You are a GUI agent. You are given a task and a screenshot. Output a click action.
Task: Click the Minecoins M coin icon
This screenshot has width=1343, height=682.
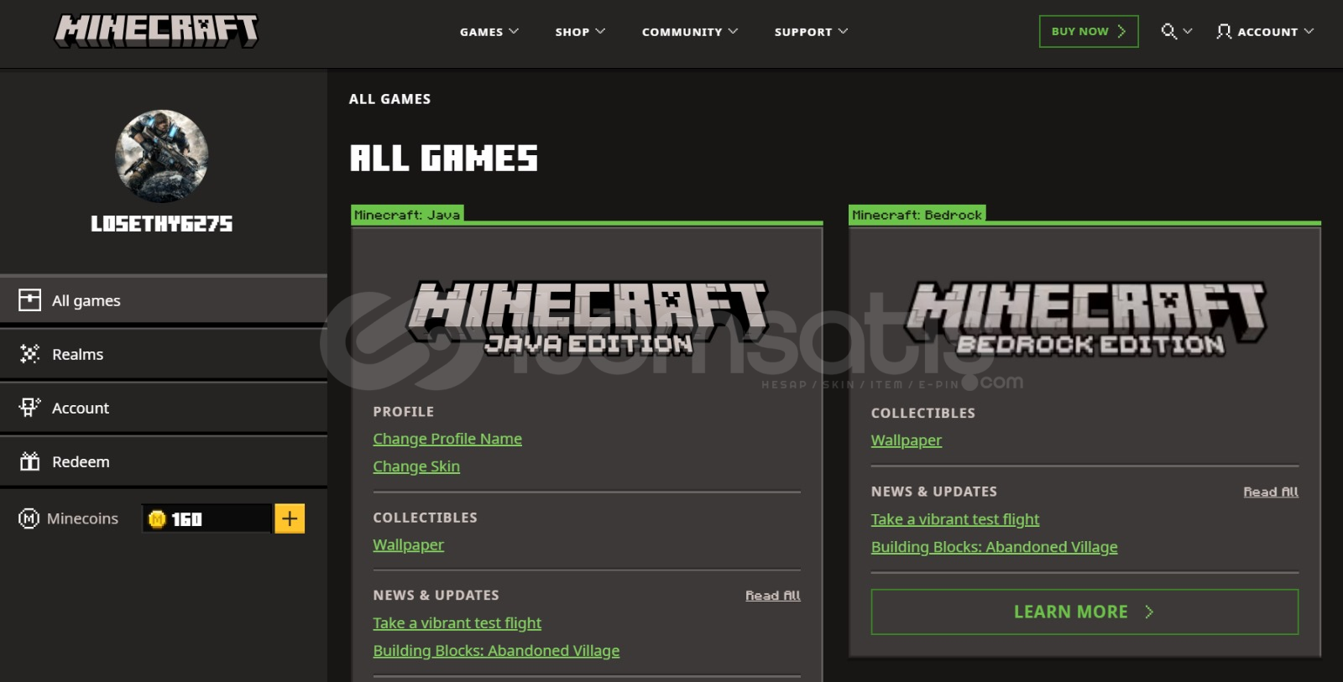tap(29, 518)
